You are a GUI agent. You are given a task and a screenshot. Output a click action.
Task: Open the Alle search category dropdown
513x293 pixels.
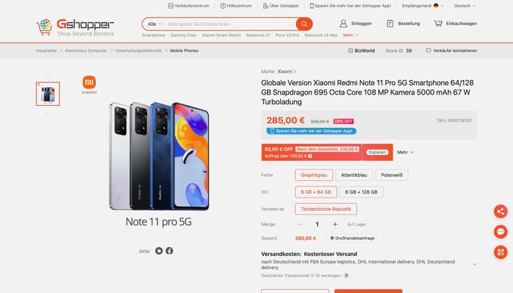[x=154, y=24]
